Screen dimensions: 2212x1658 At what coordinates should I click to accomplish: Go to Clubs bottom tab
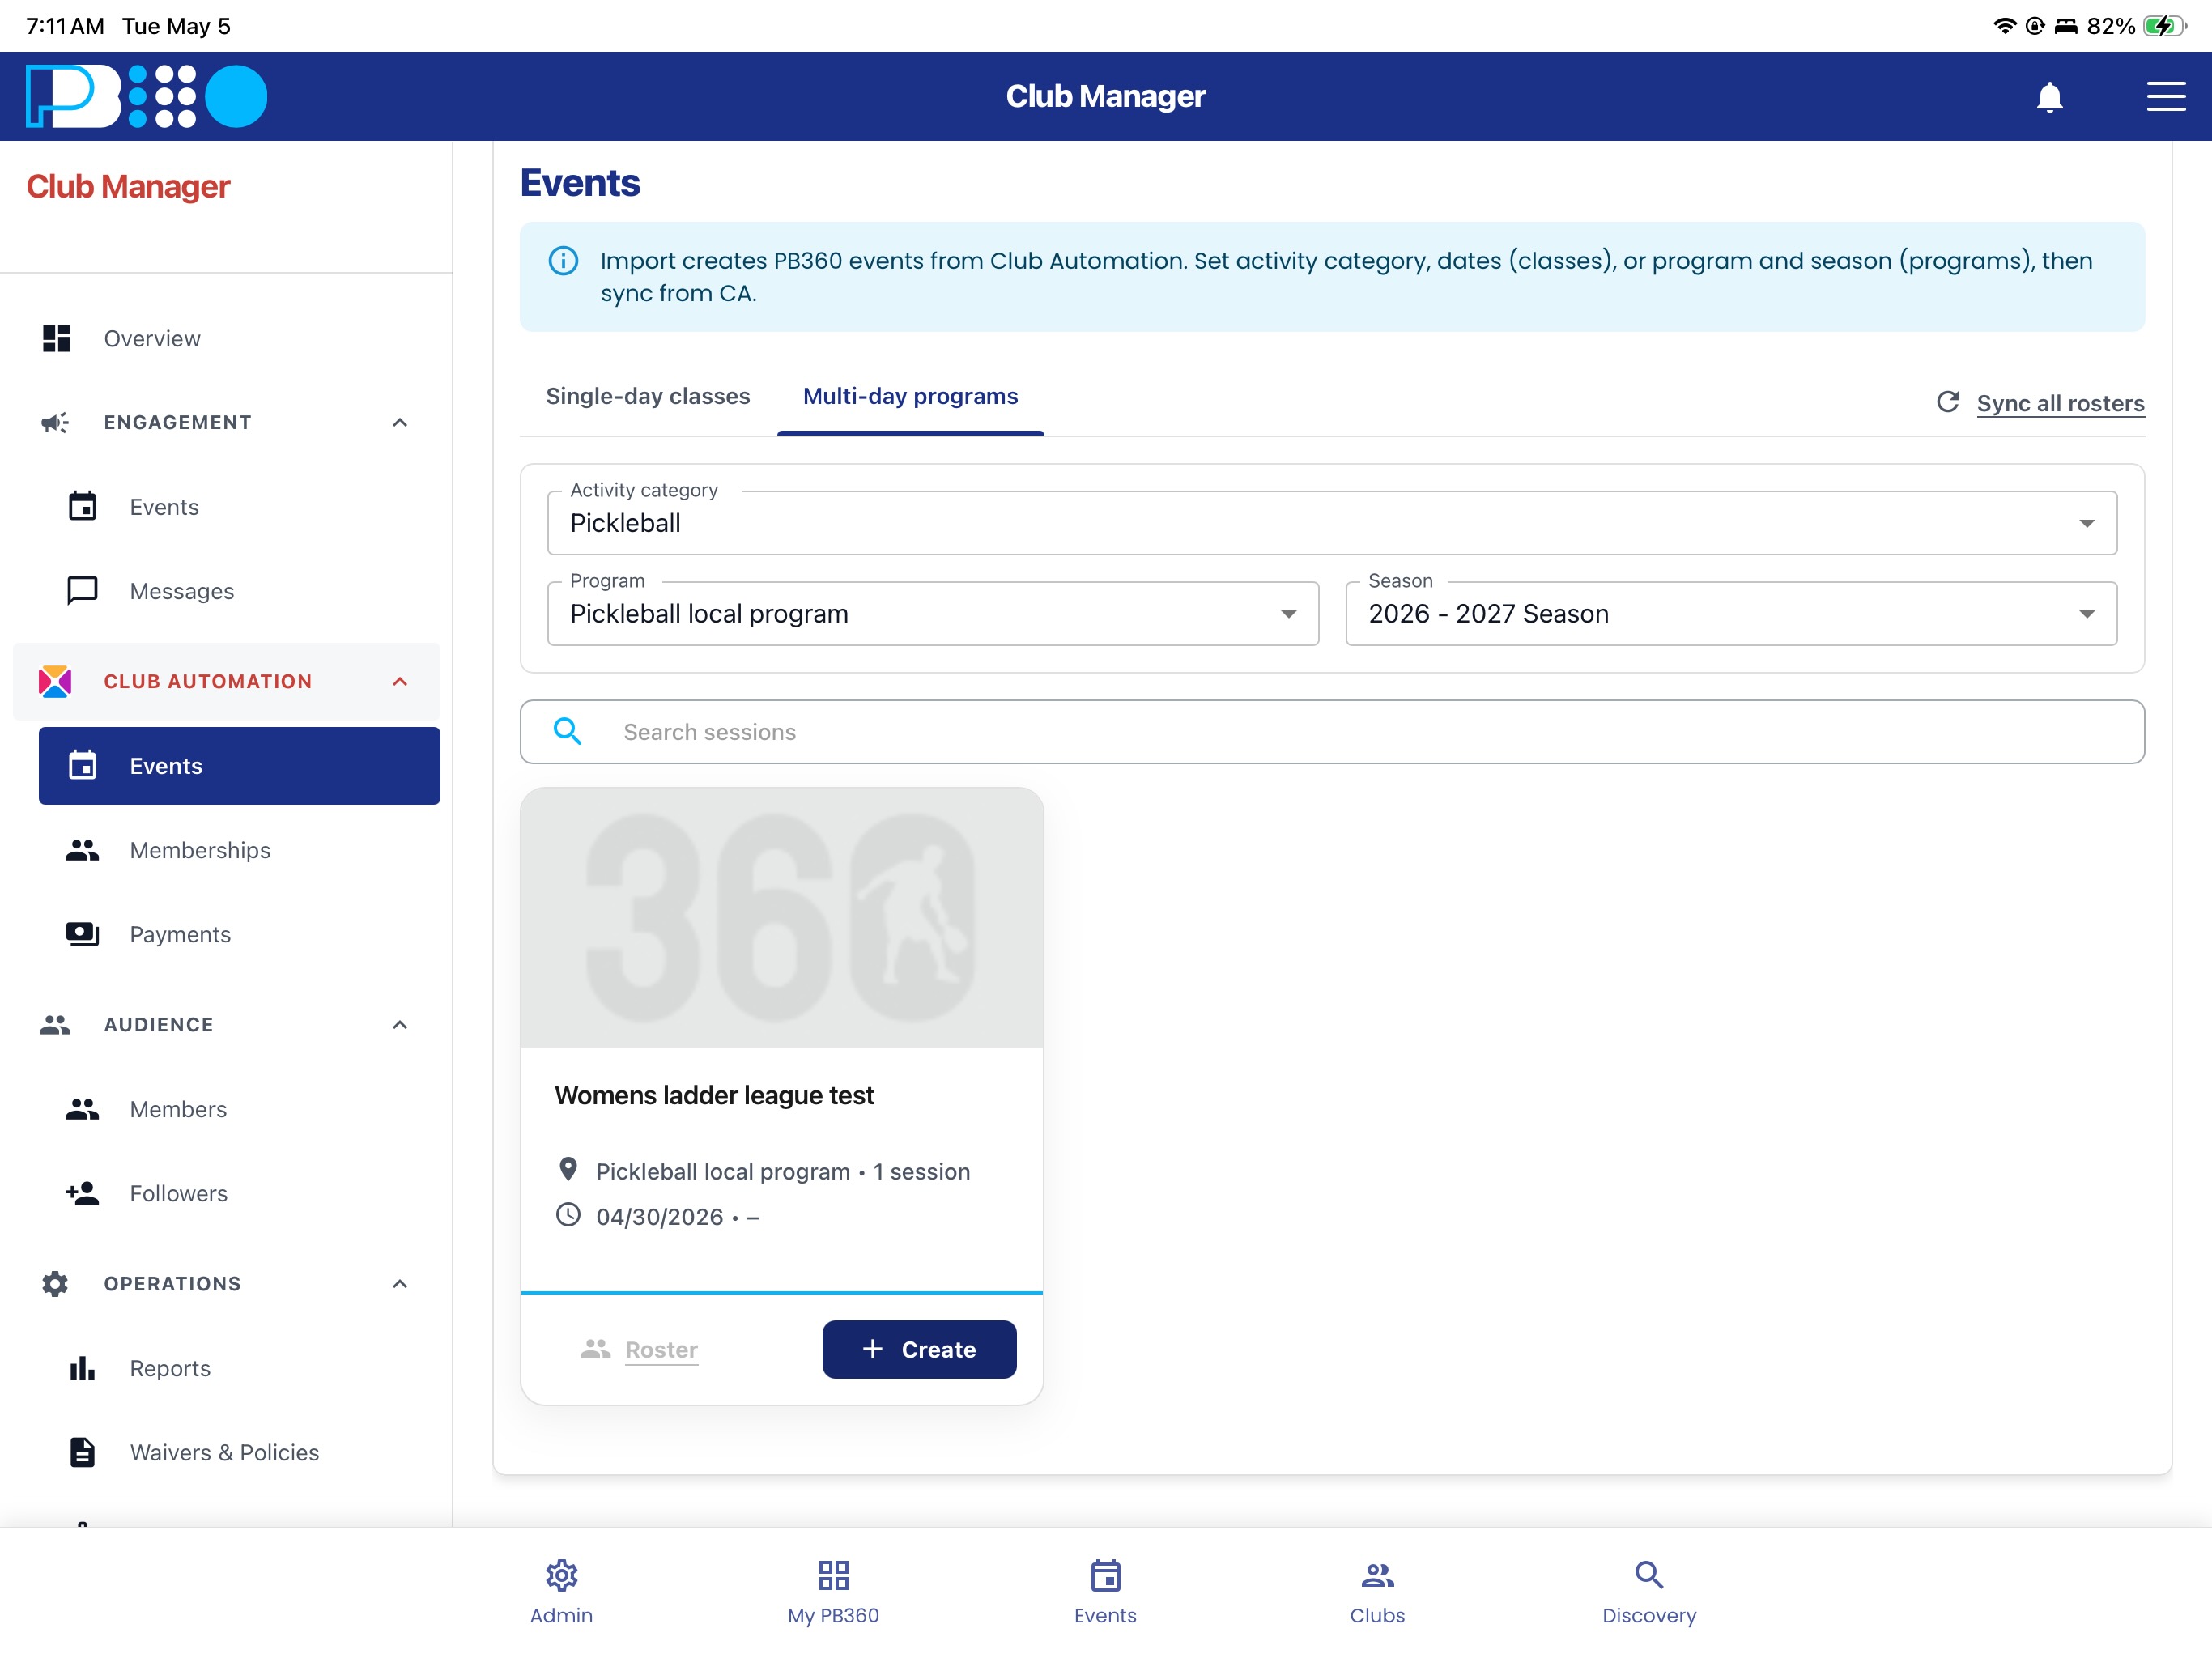pyautogui.click(x=1377, y=1591)
